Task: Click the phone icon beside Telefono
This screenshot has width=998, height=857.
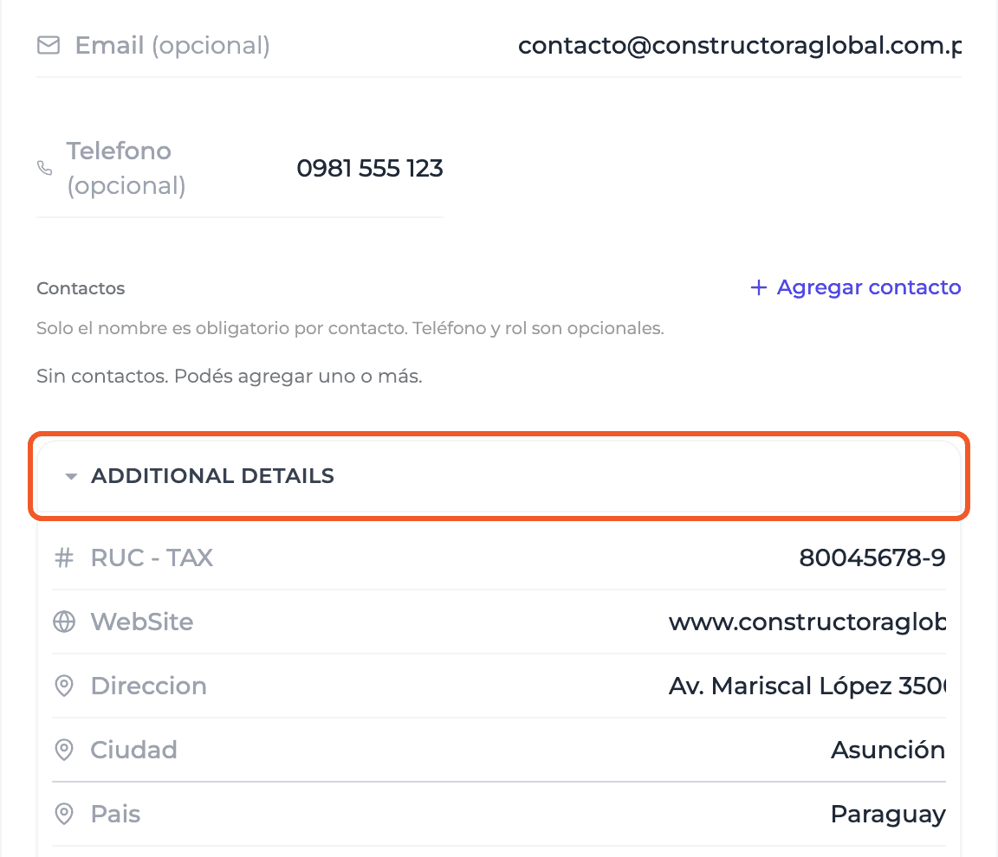Action: 44,168
